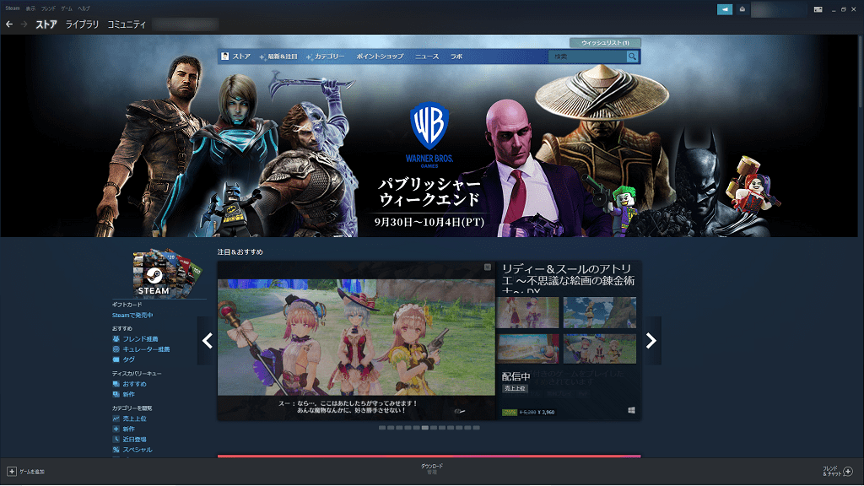864x486 pixels.
Task: Click the ゲームを追加 text button
Action: (x=32, y=472)
